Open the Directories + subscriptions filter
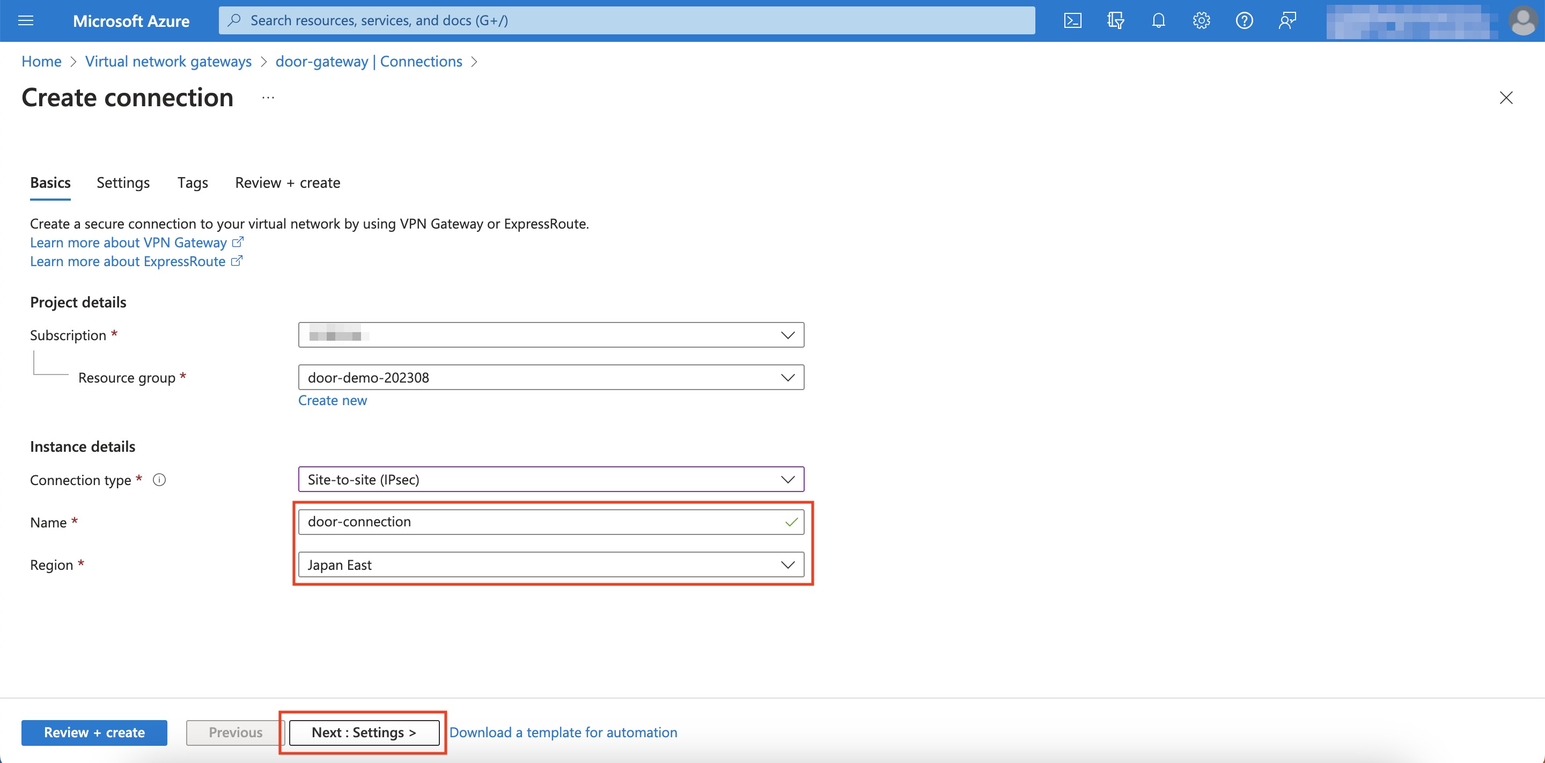Image resolution: width=1545 pixels, height=763 pixels. (1116, 20)
